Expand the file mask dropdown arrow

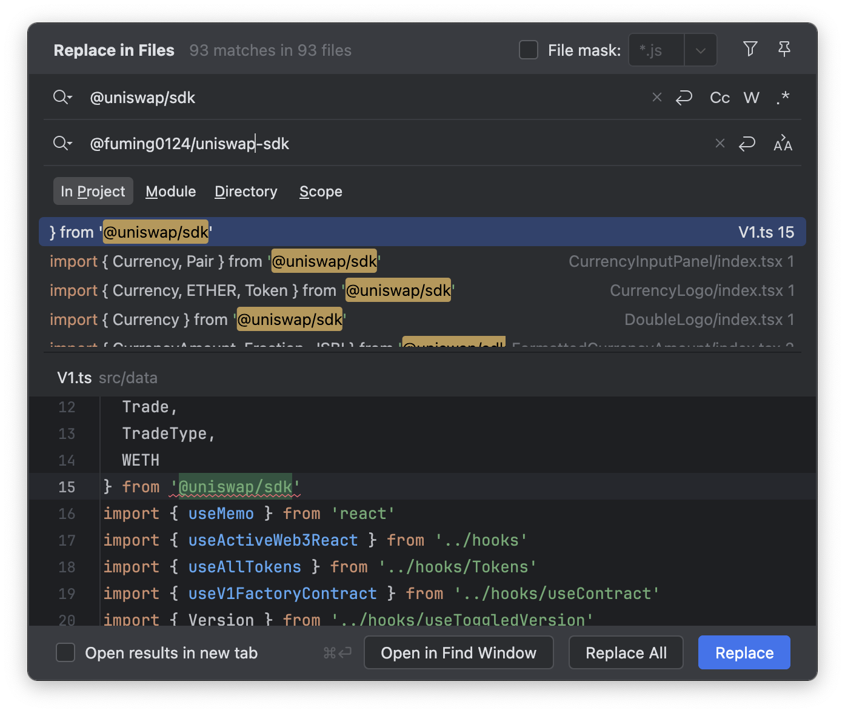(x=700, y=50)
